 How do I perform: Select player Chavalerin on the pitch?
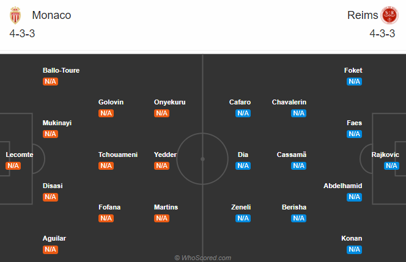289,102
